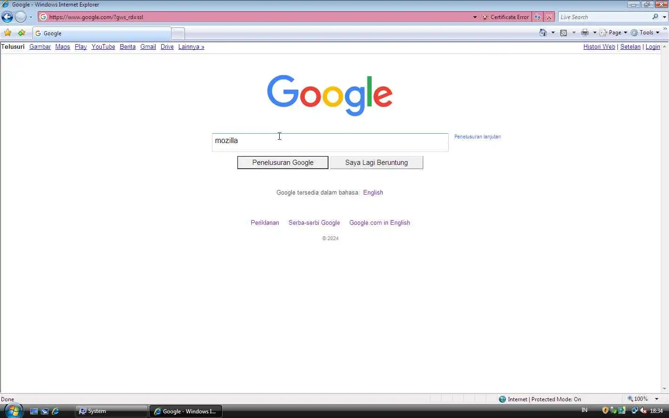The width and height of the screenshot is (669, 418).
Task: Refresh the page using the refresh icon
Action: coord(538,17)
